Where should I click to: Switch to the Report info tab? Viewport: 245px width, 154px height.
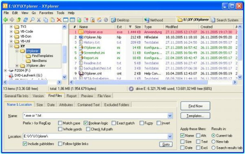point(72,96)
